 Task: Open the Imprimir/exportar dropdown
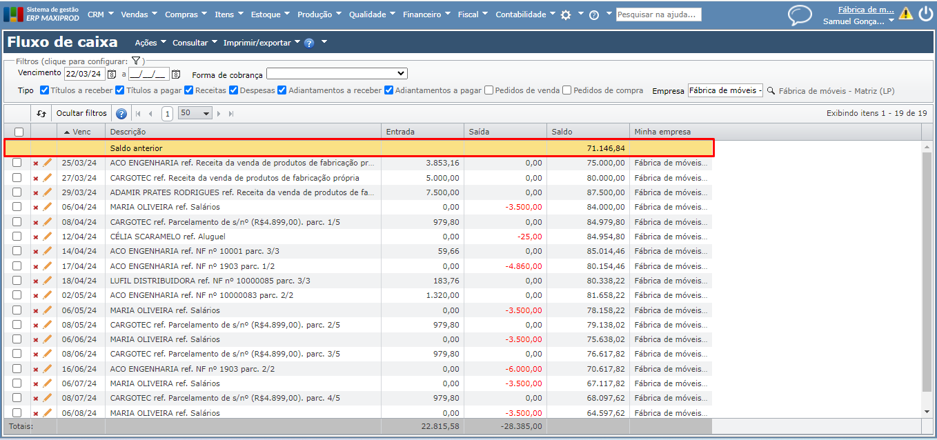click(x=262, y=43)
